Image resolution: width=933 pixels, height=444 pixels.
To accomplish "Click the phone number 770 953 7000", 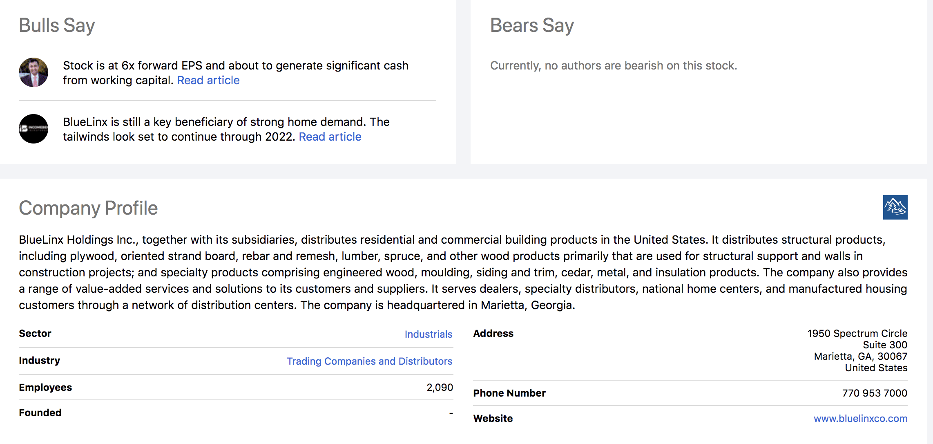I will pyautogui.click(x=874, y=393).
